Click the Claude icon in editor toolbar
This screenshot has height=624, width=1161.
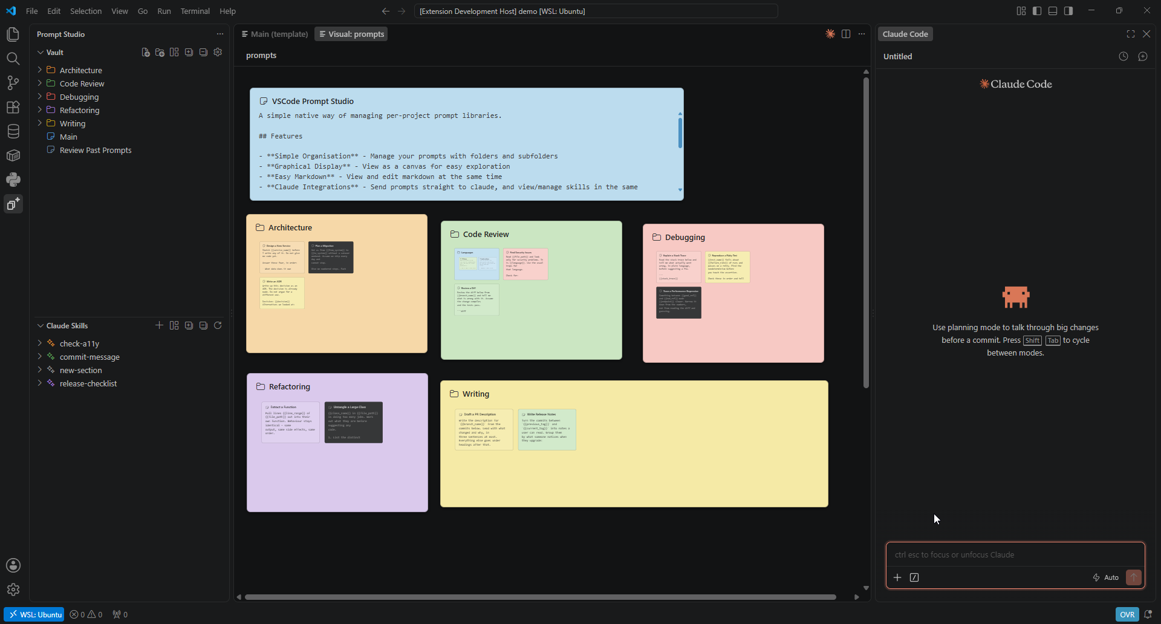click(x=830, y=34)
